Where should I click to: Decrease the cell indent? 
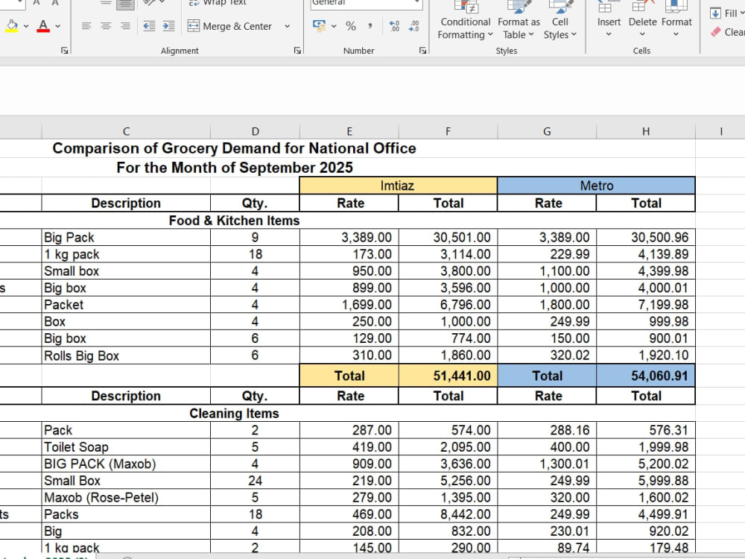[x=149, y=26]
